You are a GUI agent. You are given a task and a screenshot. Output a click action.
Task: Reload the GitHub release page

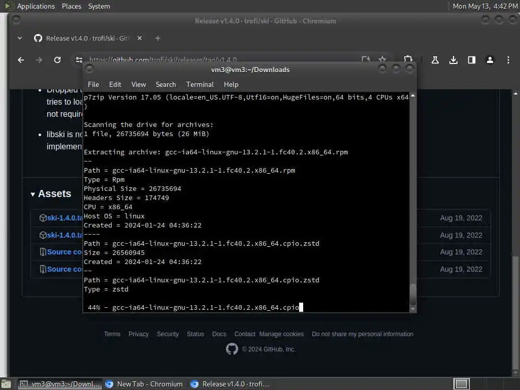[x=57, y=60]
